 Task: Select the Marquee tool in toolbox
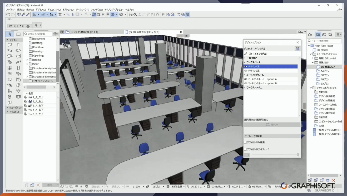pyautogui.click(x=18, y=34)
